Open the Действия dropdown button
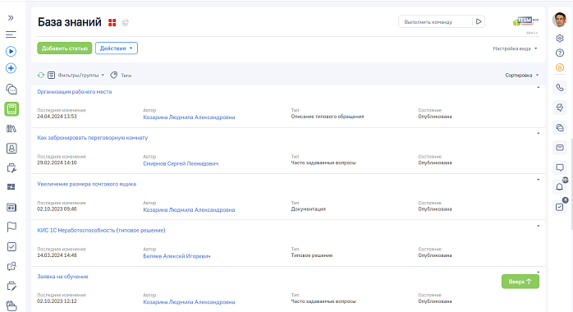The image size is (573, 312). (x=117, y=48)
